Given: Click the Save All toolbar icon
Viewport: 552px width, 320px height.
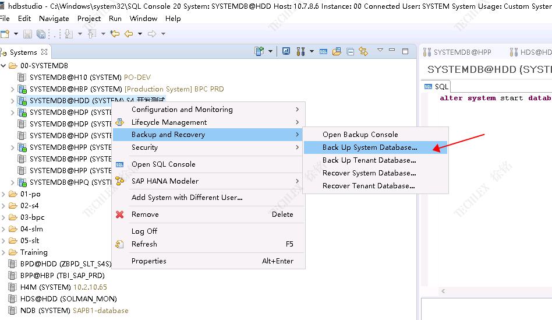Looking at the screenshot, I should tap(41, 34).
